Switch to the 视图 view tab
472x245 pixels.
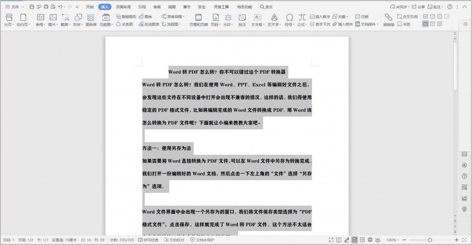172,6
